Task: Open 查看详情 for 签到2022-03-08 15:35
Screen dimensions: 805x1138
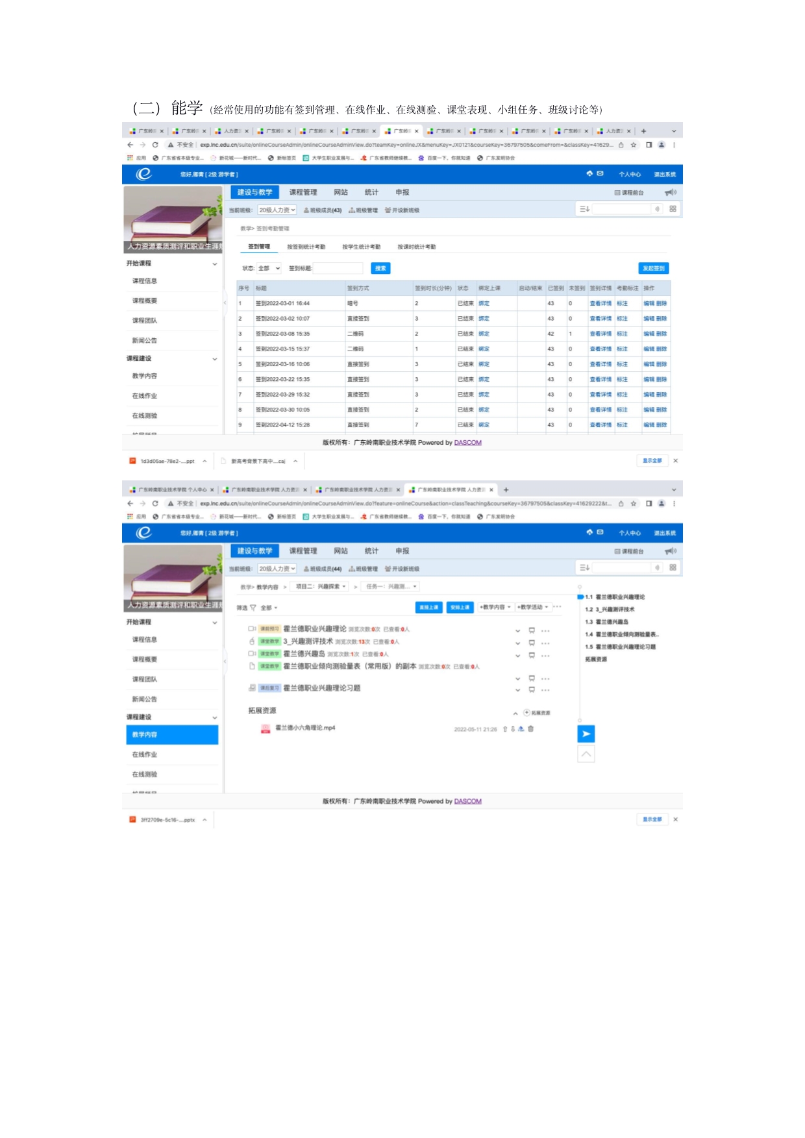Action: [x=601, y=334]
